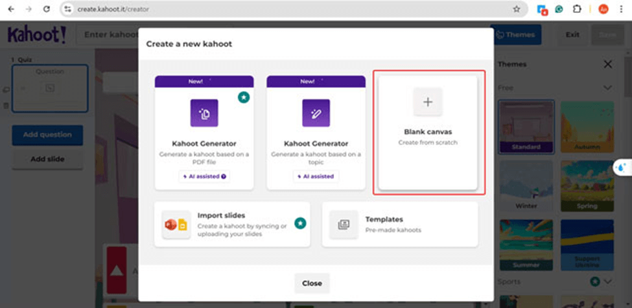Click the PDF Kahoot Generator purple icon
The width and height of the screenshot is (632, 308).
pyautogui.click(x=204, y=113)
